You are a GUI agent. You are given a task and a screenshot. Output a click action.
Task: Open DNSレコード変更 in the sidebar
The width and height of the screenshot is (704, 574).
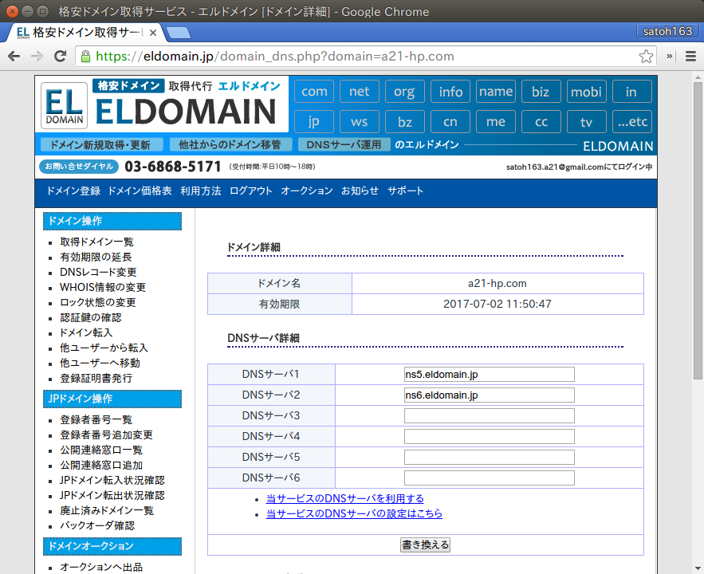[x=98, y=272]
